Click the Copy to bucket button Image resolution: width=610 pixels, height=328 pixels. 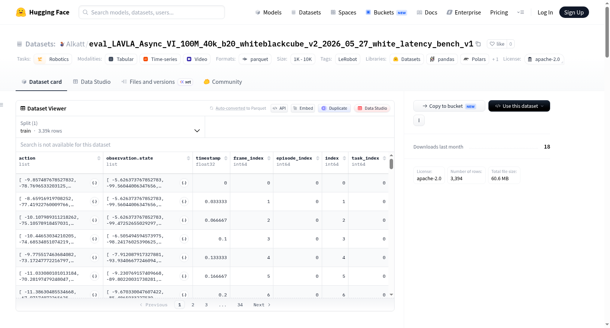[449, 106]
